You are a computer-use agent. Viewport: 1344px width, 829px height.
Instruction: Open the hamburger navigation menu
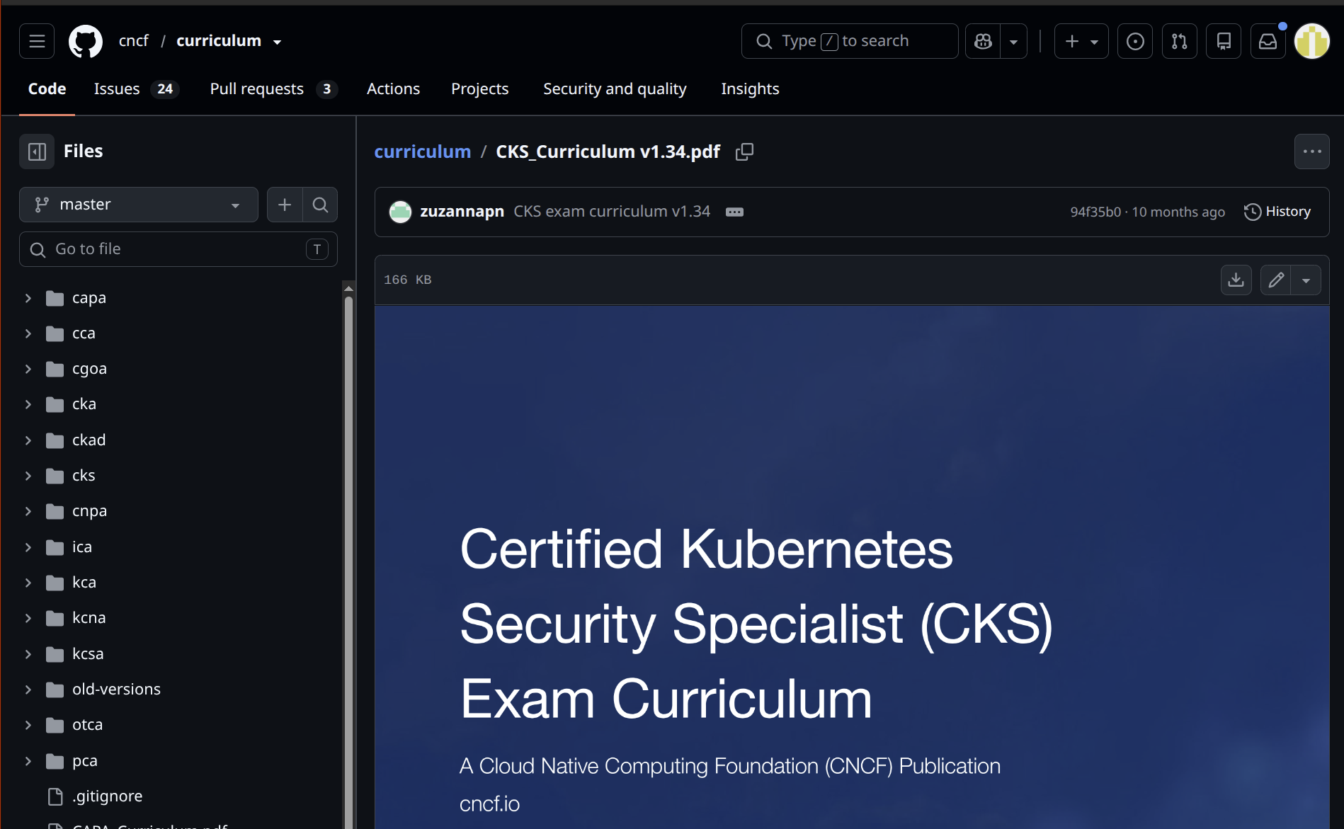pos(37,41)
